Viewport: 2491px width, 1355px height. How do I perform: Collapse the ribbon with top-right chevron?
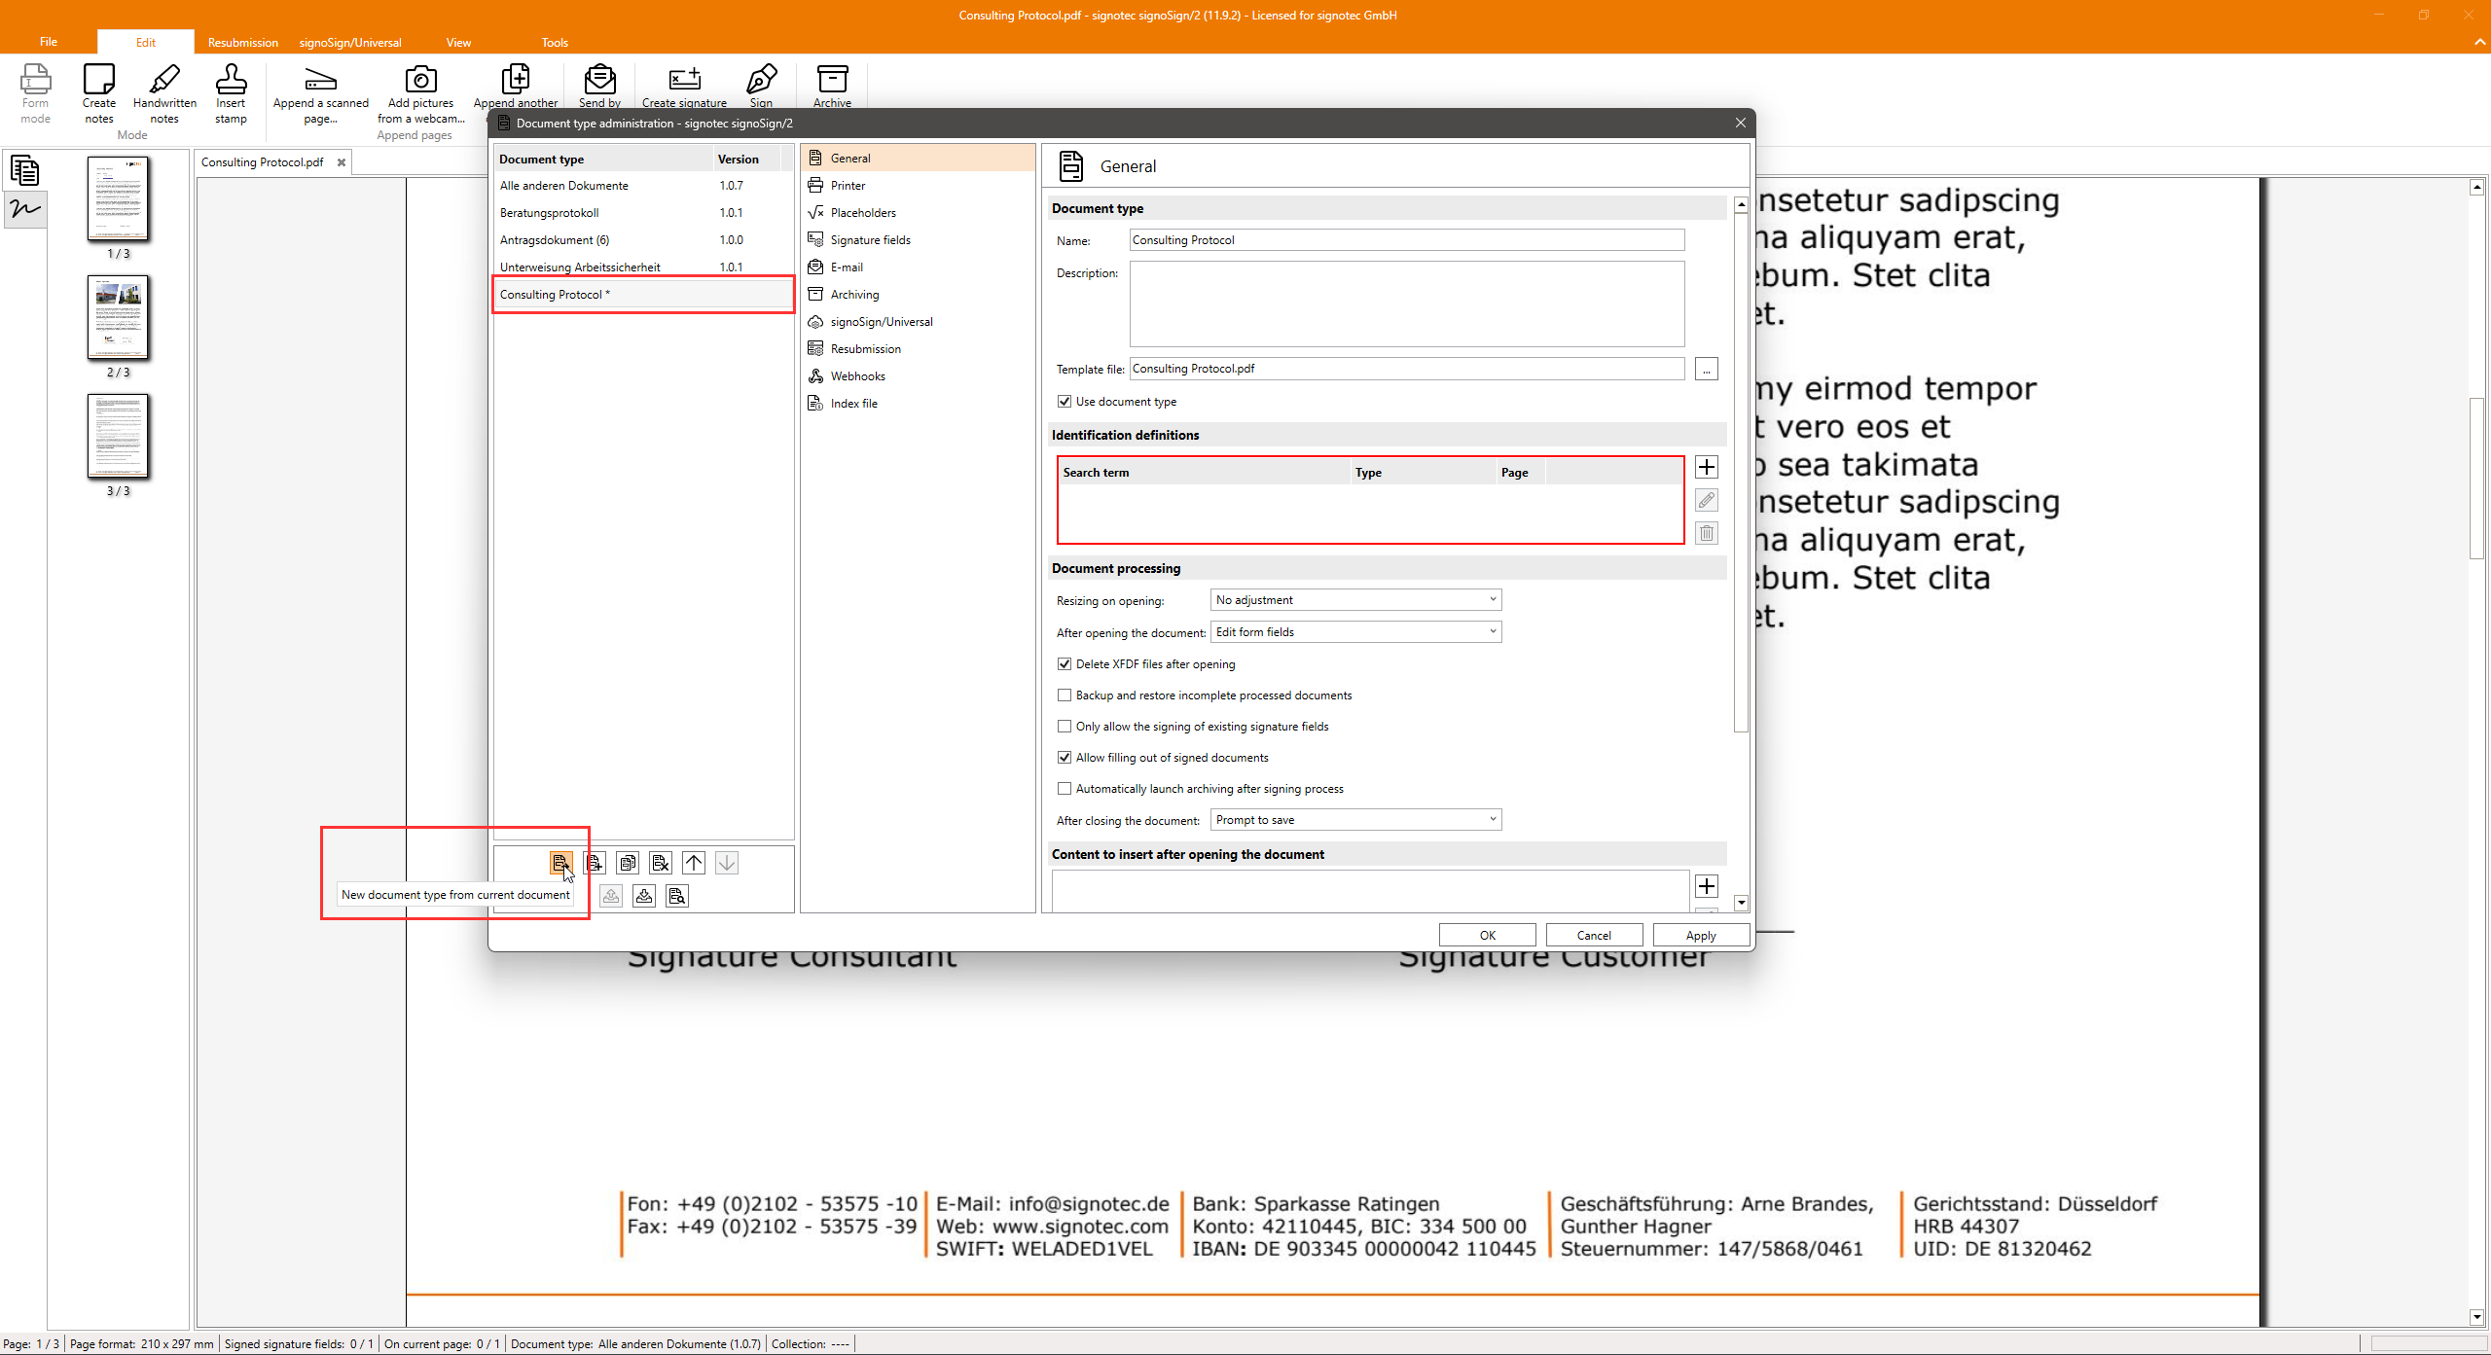point(2479,42)
